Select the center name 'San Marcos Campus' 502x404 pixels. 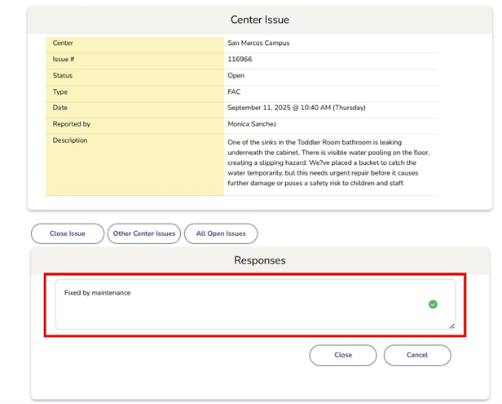[258, 43]
